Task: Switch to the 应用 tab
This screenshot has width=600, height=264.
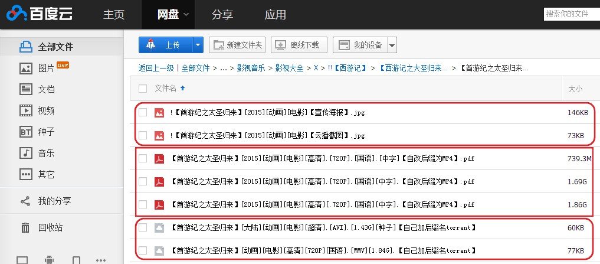Action: 275,15
